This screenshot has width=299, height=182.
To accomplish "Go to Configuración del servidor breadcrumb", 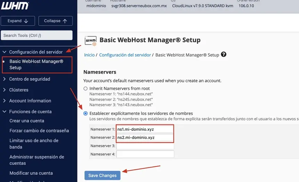I will point(125,55).
